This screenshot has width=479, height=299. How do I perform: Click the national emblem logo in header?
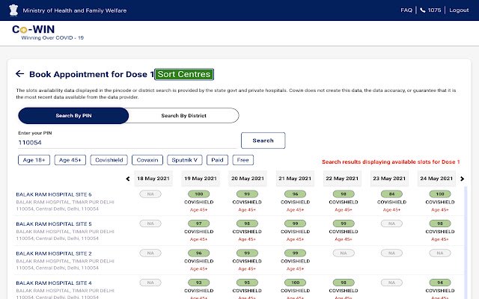[13, 10]
